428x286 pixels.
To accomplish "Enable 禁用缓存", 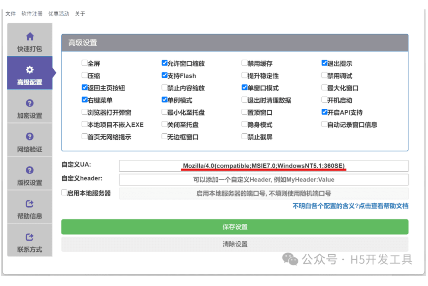I will (244, 63).
